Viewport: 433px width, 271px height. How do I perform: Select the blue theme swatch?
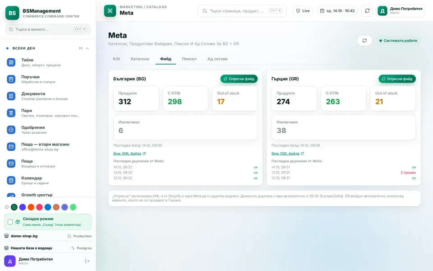[x=48, y=207]
